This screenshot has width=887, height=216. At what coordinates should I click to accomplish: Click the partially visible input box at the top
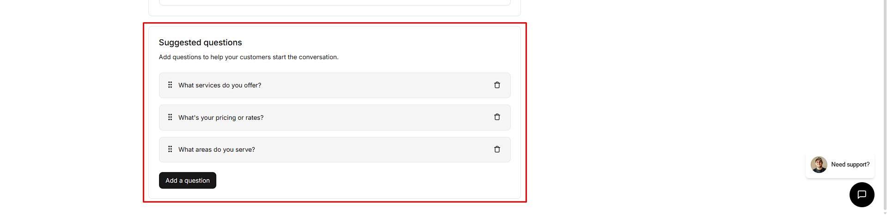pos(335,3)
